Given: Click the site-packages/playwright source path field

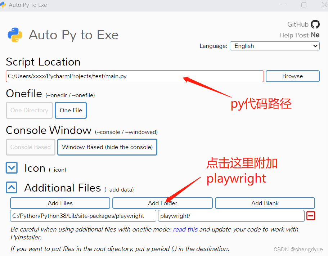Looking at the screenshot, I should [83, 216].
